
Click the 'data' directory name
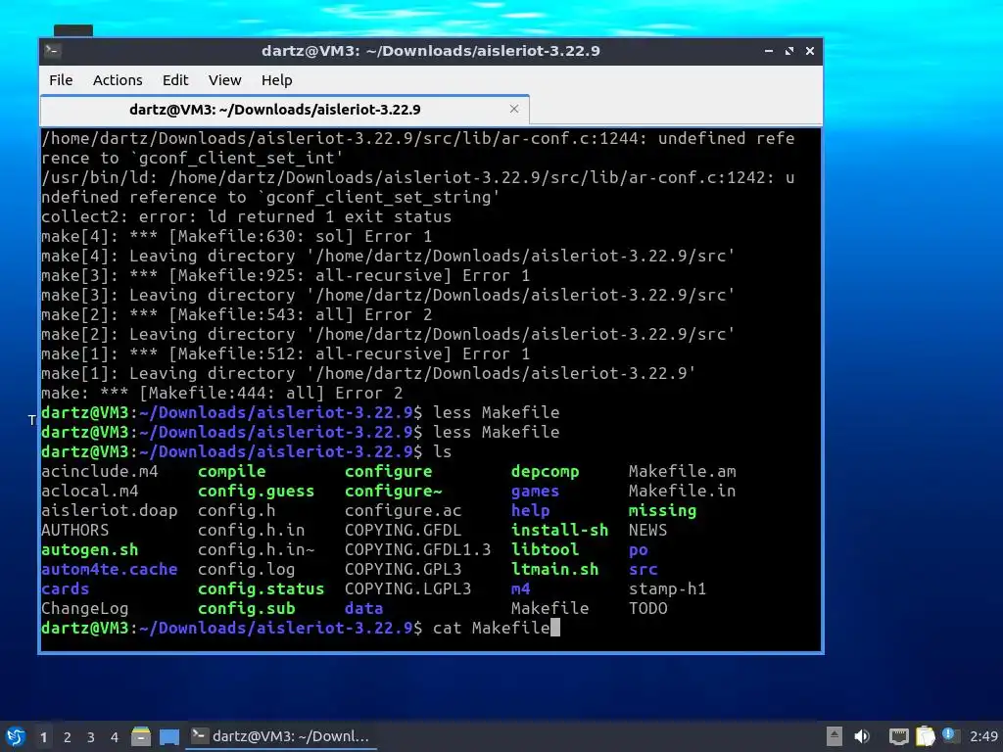click(364, 609)
